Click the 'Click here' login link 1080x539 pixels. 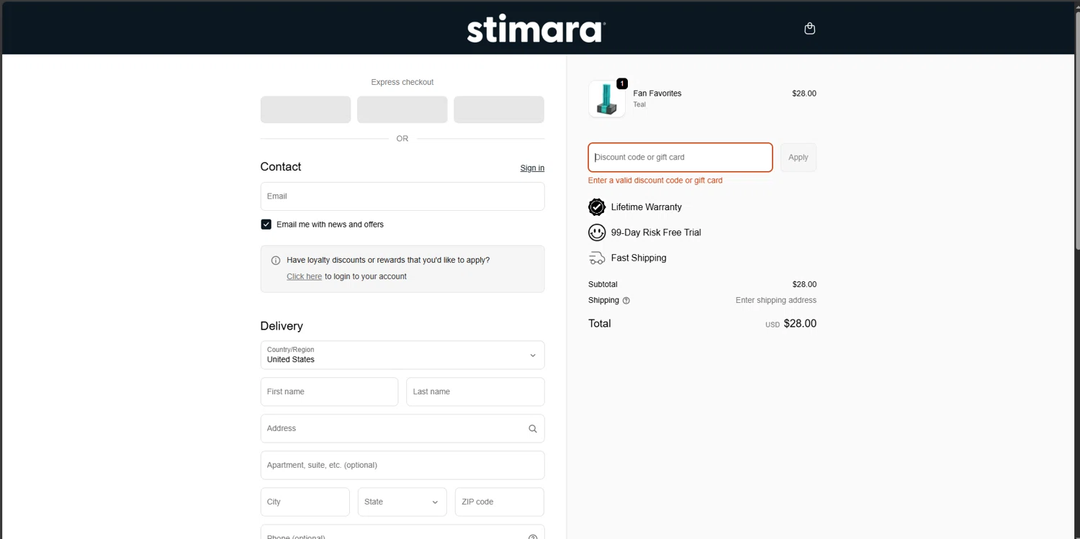[304, 276]
